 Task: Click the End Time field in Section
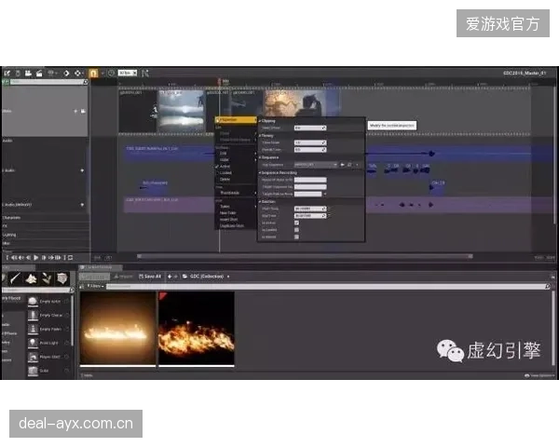(310, 216)
